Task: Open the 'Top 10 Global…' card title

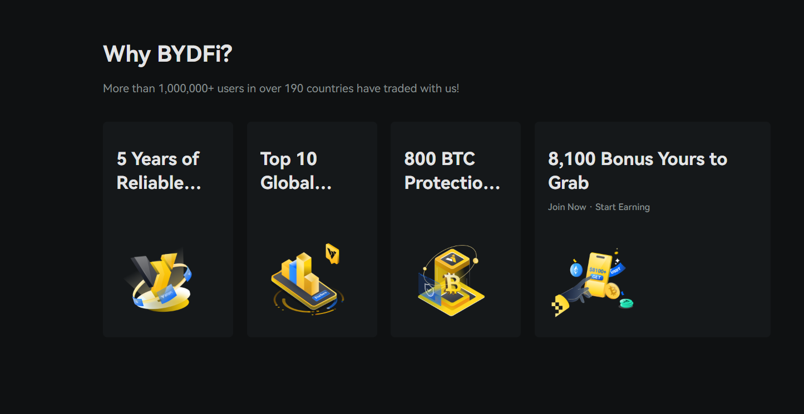Action: pos(296,171)
